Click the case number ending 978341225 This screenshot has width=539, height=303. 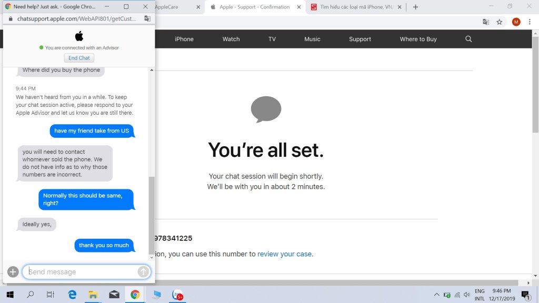[174, 238]
